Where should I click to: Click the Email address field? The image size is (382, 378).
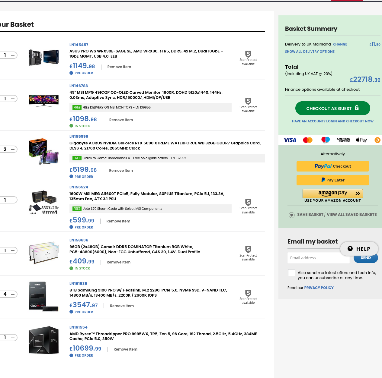pos(319,258)
